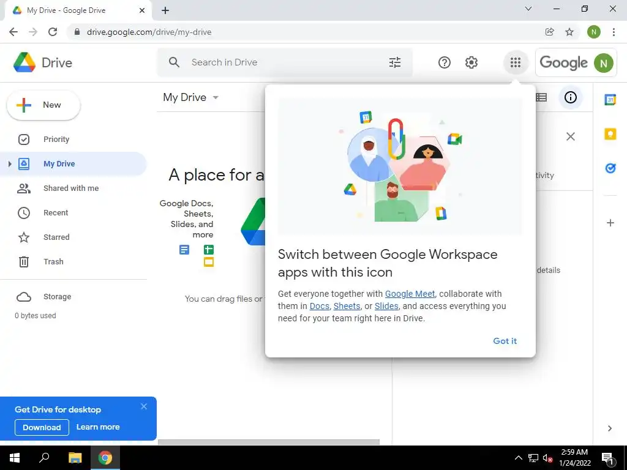Bookmark this tab with star icon
627x470 pixels.
[x=569, y=32]
